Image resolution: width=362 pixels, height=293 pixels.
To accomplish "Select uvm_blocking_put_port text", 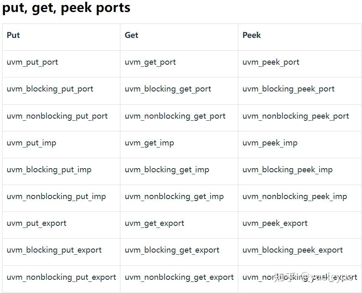I will coord(50,89).
